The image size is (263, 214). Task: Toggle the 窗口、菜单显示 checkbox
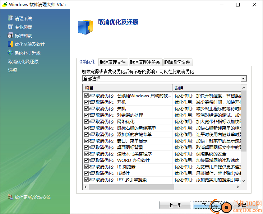click(x=86, y=141)
